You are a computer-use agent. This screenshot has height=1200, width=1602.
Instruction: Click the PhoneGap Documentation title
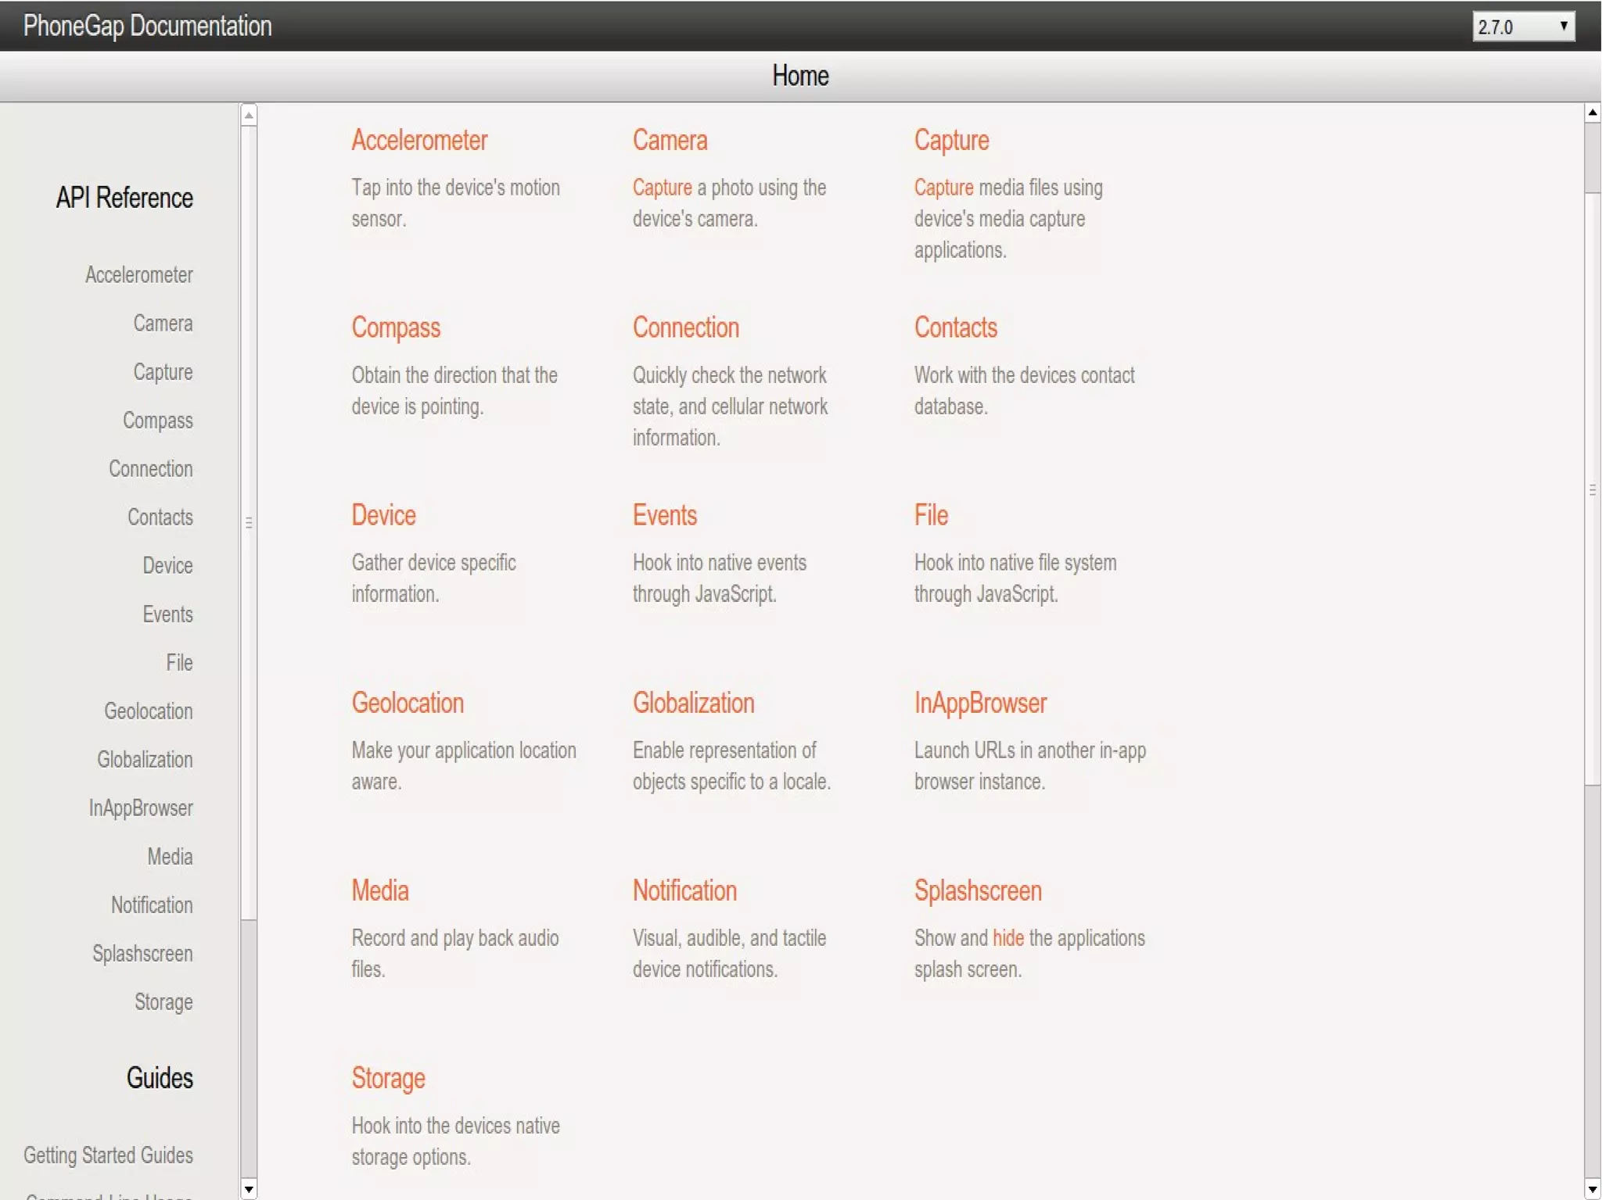coord(148,26)
